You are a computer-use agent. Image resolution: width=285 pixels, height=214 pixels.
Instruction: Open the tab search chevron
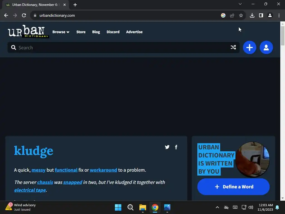coord(240,4)
